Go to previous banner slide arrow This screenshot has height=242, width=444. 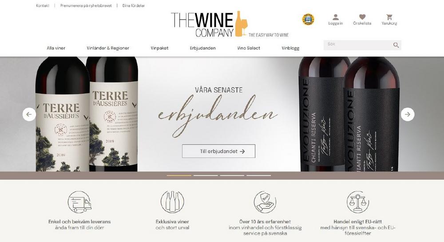pos(29,114)
